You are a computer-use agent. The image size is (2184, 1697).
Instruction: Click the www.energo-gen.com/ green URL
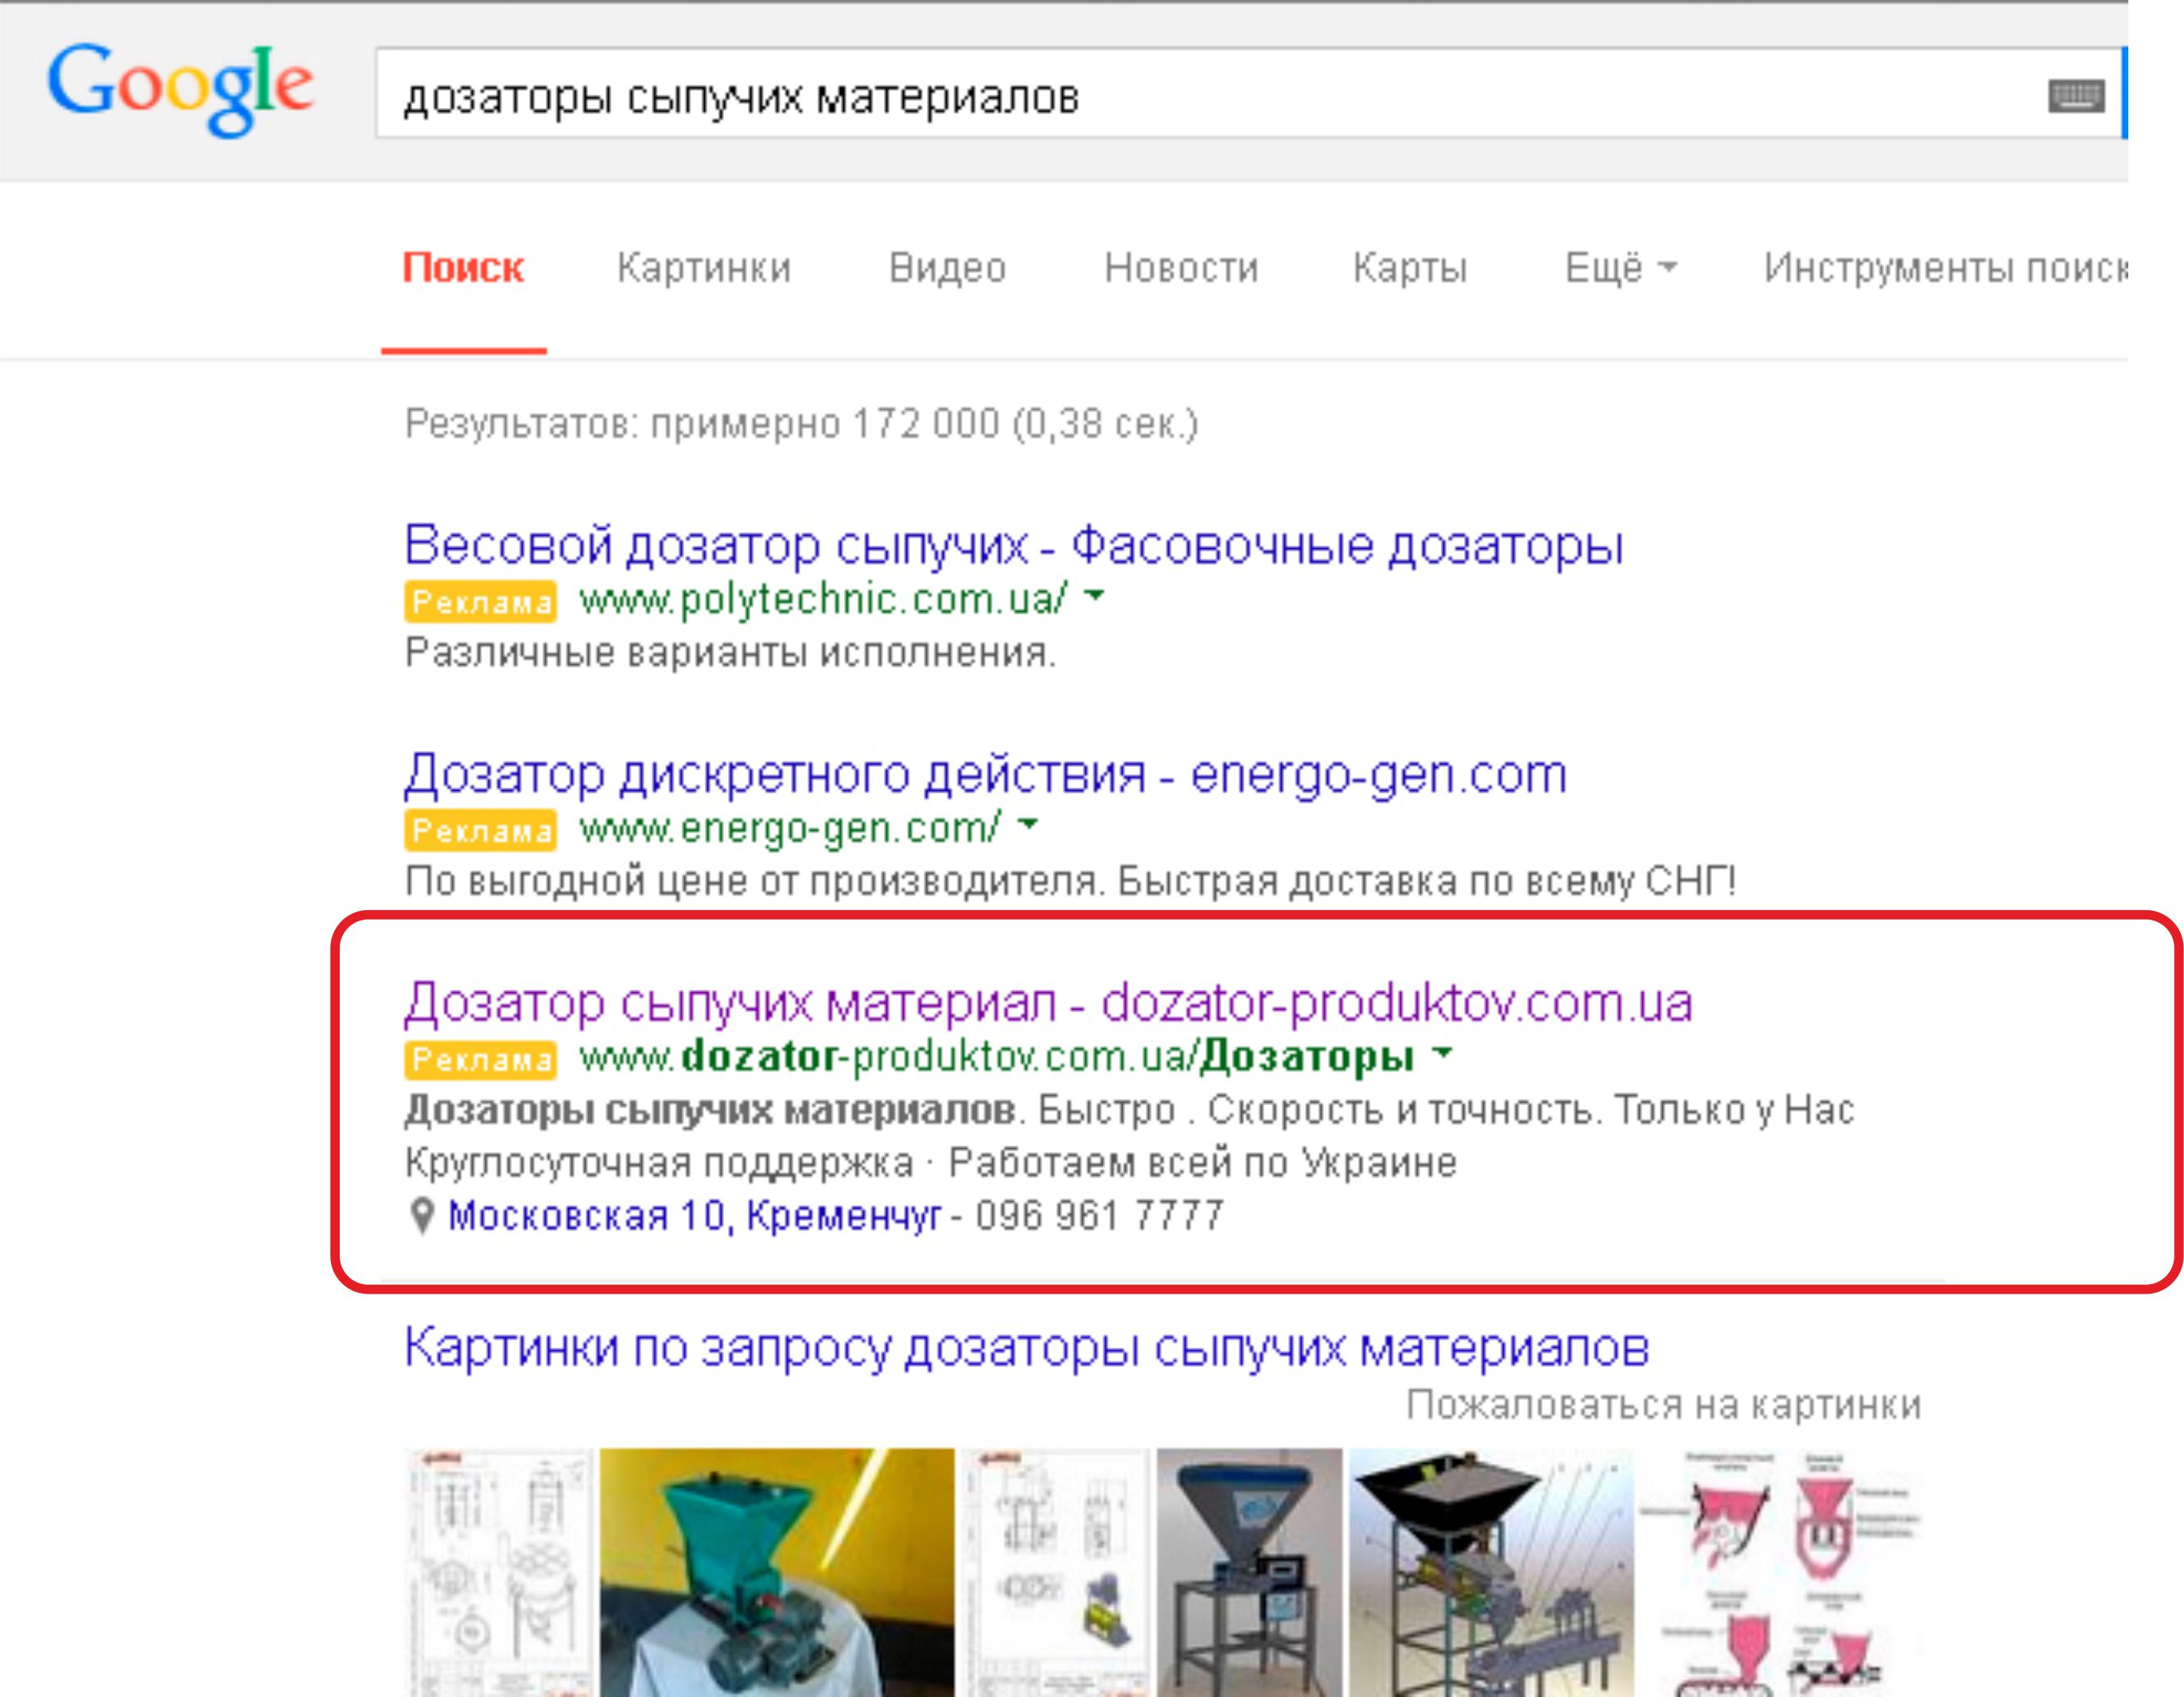point(790,829)
